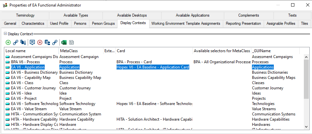Viewport: 312px width, 134px height.
Task: Open the Available Applications tab
Action: (x=193, y=15)
